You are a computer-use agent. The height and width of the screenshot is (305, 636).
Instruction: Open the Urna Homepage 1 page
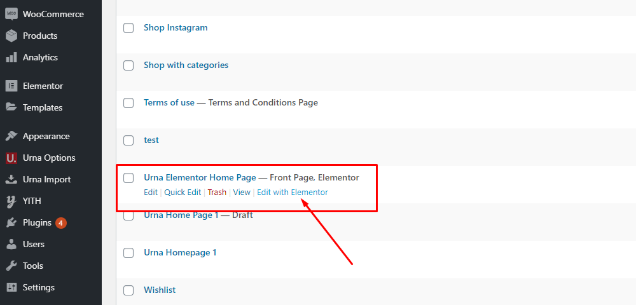(180, 252)
